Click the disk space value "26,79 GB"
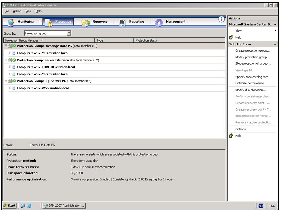Viewport: 281px width, 212px height. point(77,173)
